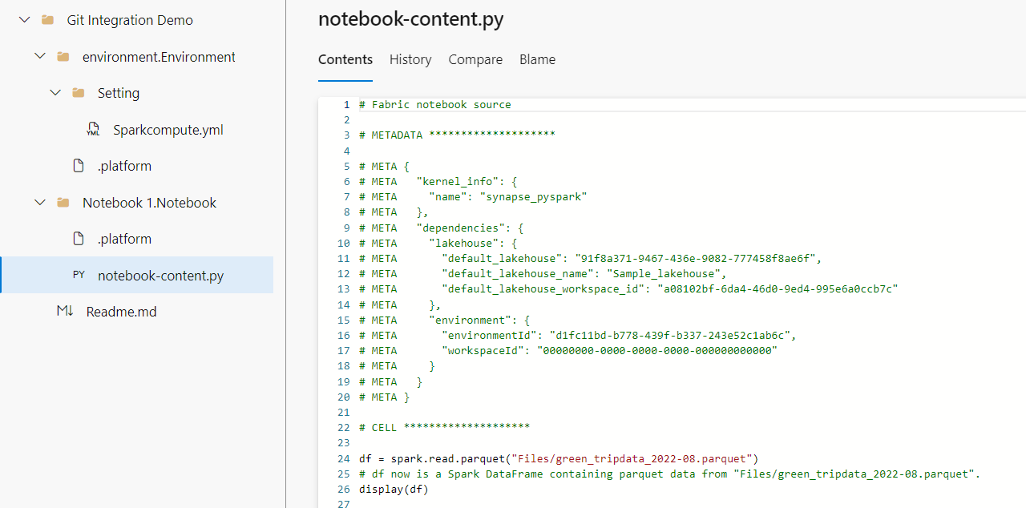Screen dimensions: 1026x508
Task: Click the "# Fabric notebook source" comment line
Action: pyautogui.click(x=435, y=105)
